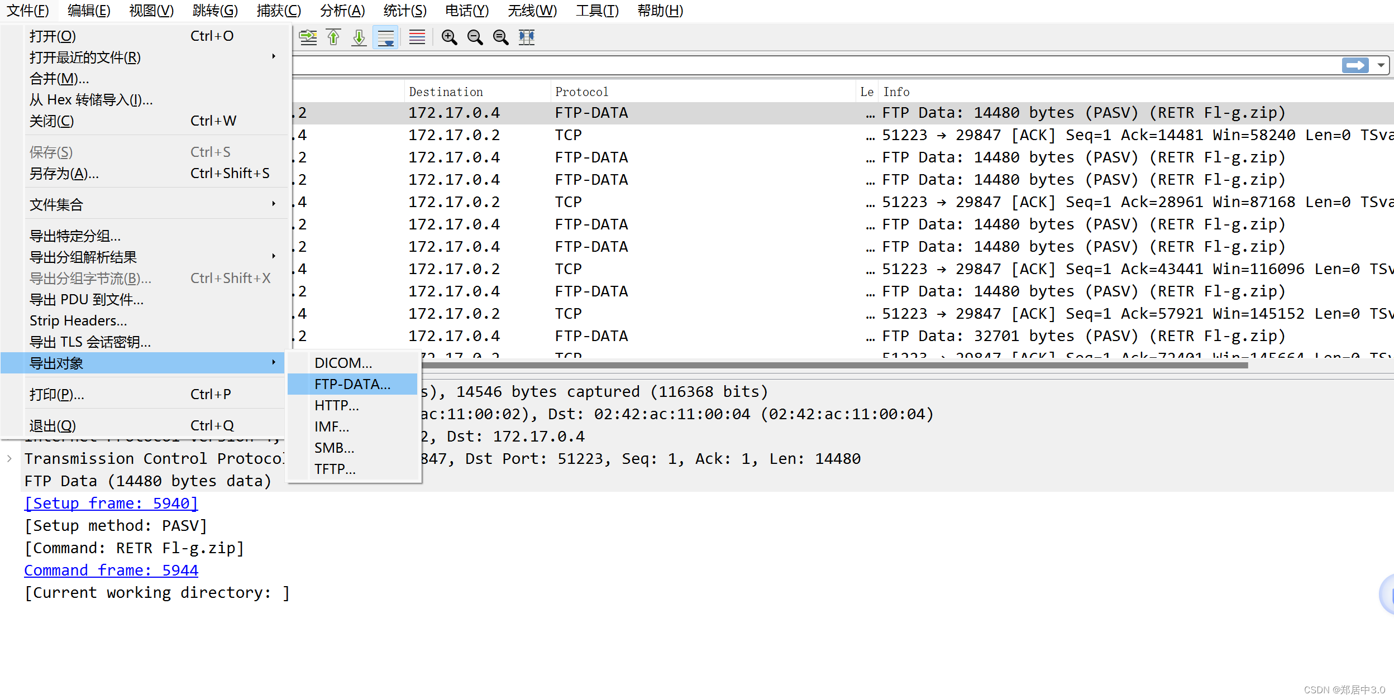Open the Setup frame: 5940 link
This screenshot has height=700, width=1394.
[111, 503]
